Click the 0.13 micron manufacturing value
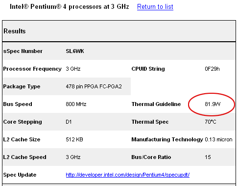The width and height of the screenshot is (238, 186). pos(218,139)
